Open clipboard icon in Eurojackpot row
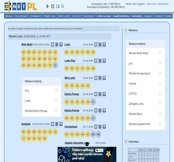Image resolution: width=174 pixels, height=162 pixels. (96, 127)
